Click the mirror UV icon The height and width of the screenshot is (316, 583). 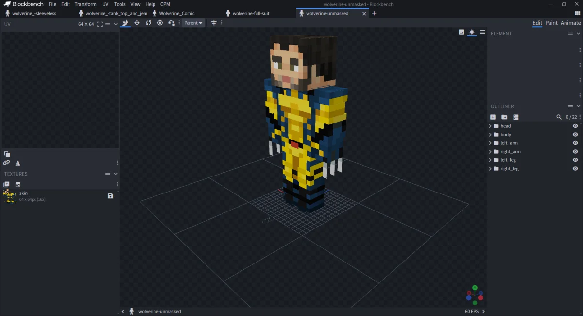[x=18, y=163]
